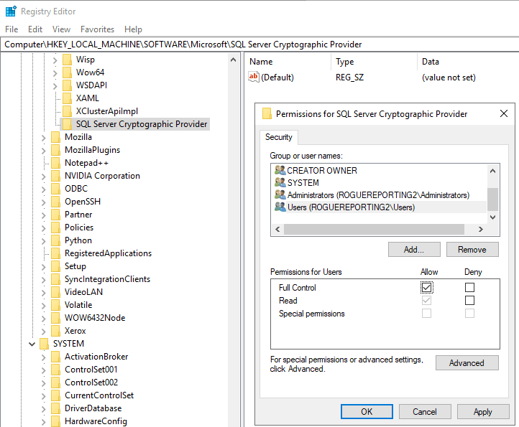519x427 pixels.
Task: Open the Favorites menu
Action: [x=97, y=29]
